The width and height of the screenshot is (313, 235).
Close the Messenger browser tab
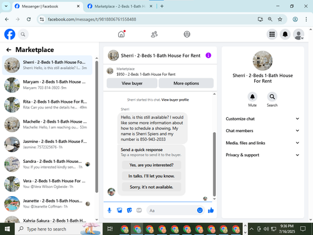point(78,6)
